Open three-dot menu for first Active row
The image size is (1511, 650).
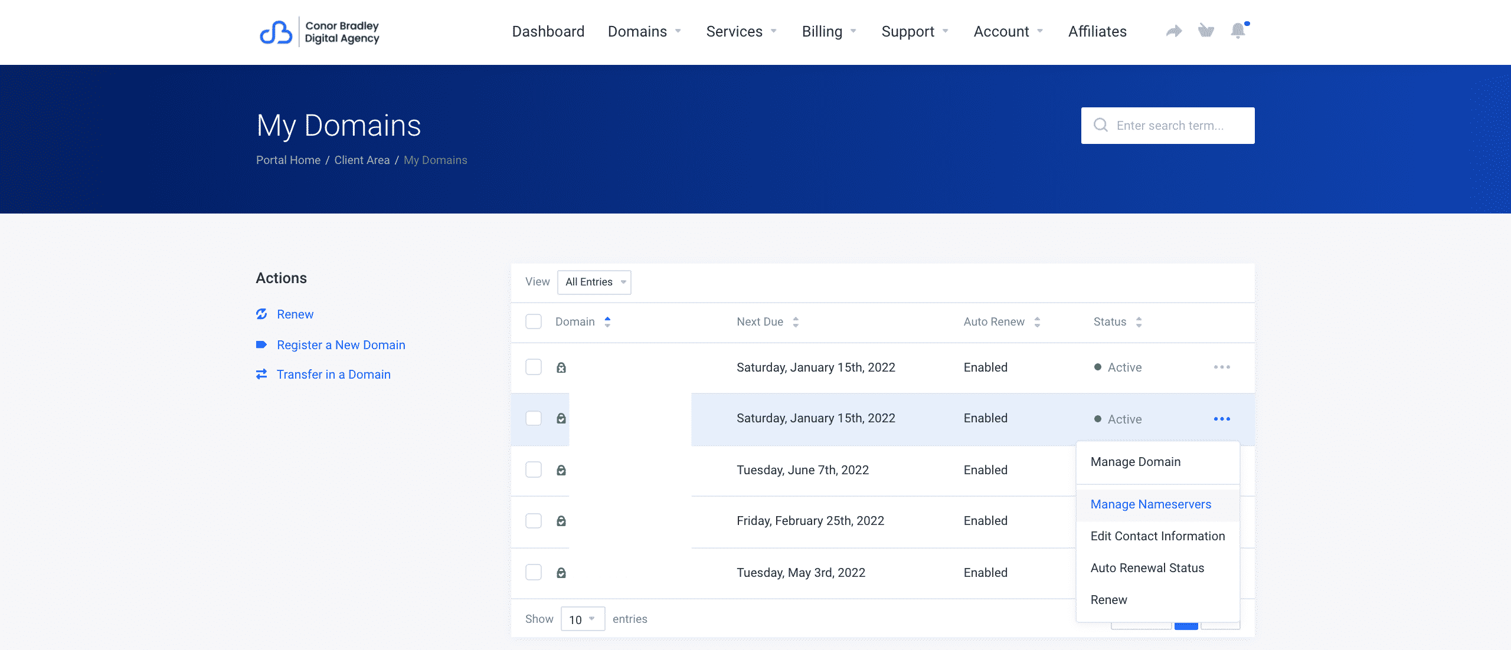(x=1222, y=367)
